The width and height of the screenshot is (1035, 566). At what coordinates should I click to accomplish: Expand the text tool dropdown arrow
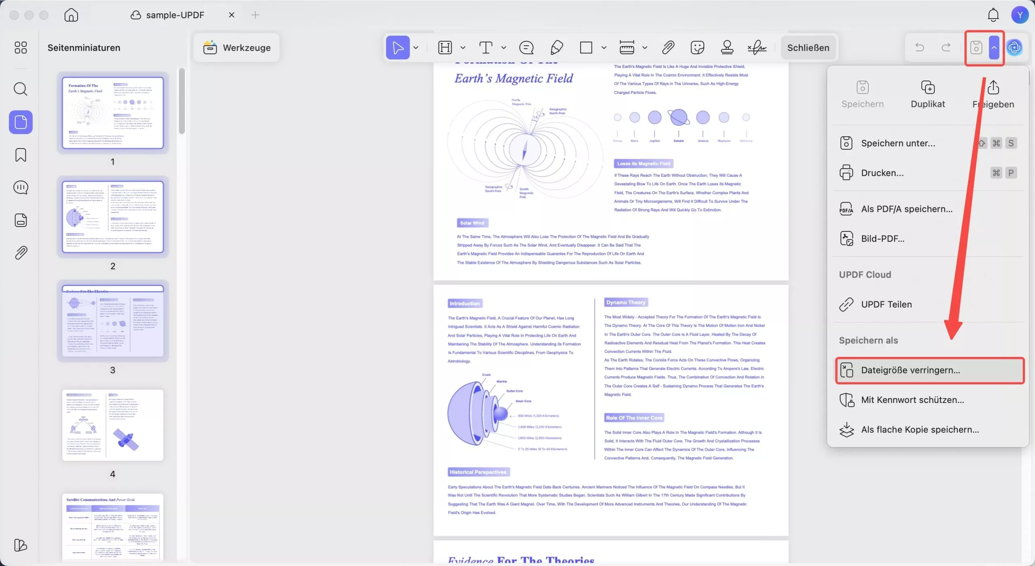[x=504, y=48]
